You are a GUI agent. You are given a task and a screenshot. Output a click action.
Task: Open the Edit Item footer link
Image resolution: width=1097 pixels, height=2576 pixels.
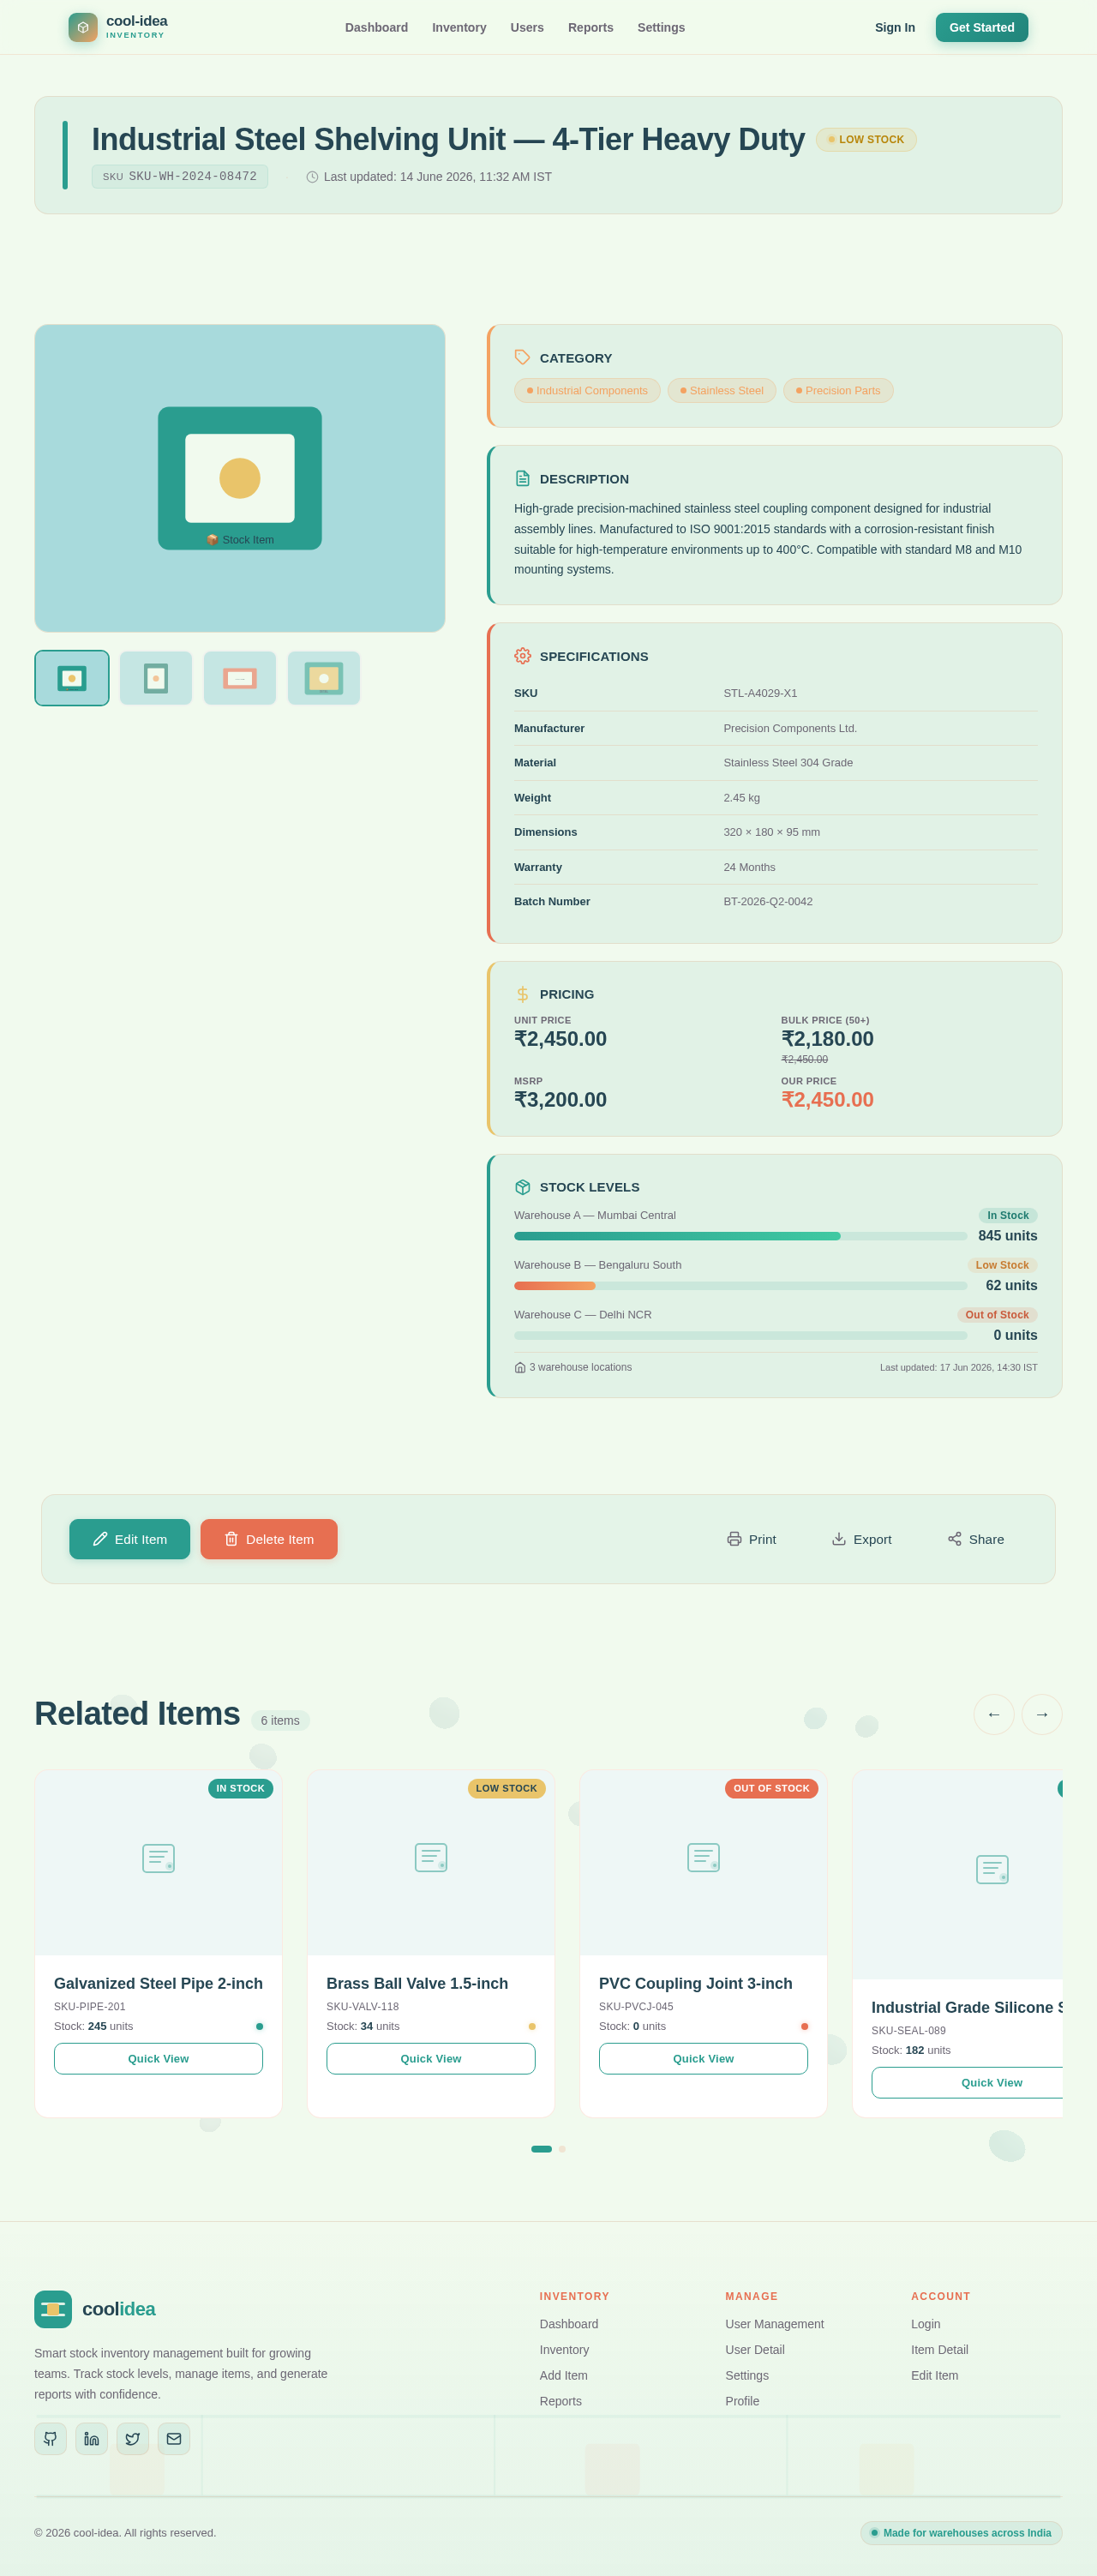(935, 2375)
